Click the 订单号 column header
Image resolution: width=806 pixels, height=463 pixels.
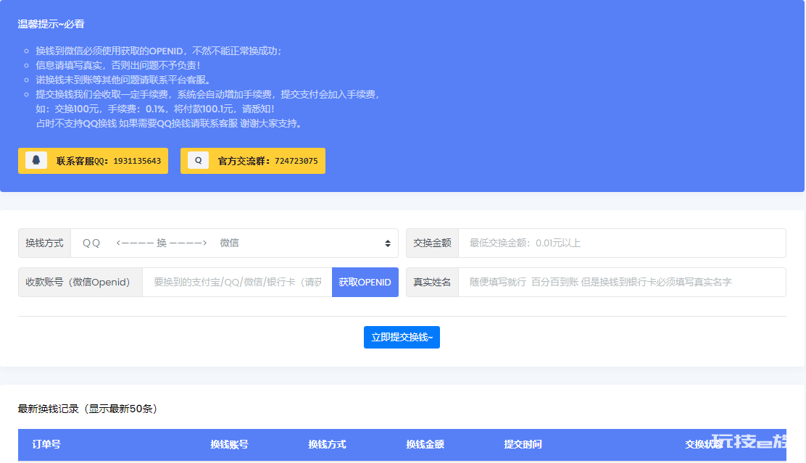click(46, 444)
